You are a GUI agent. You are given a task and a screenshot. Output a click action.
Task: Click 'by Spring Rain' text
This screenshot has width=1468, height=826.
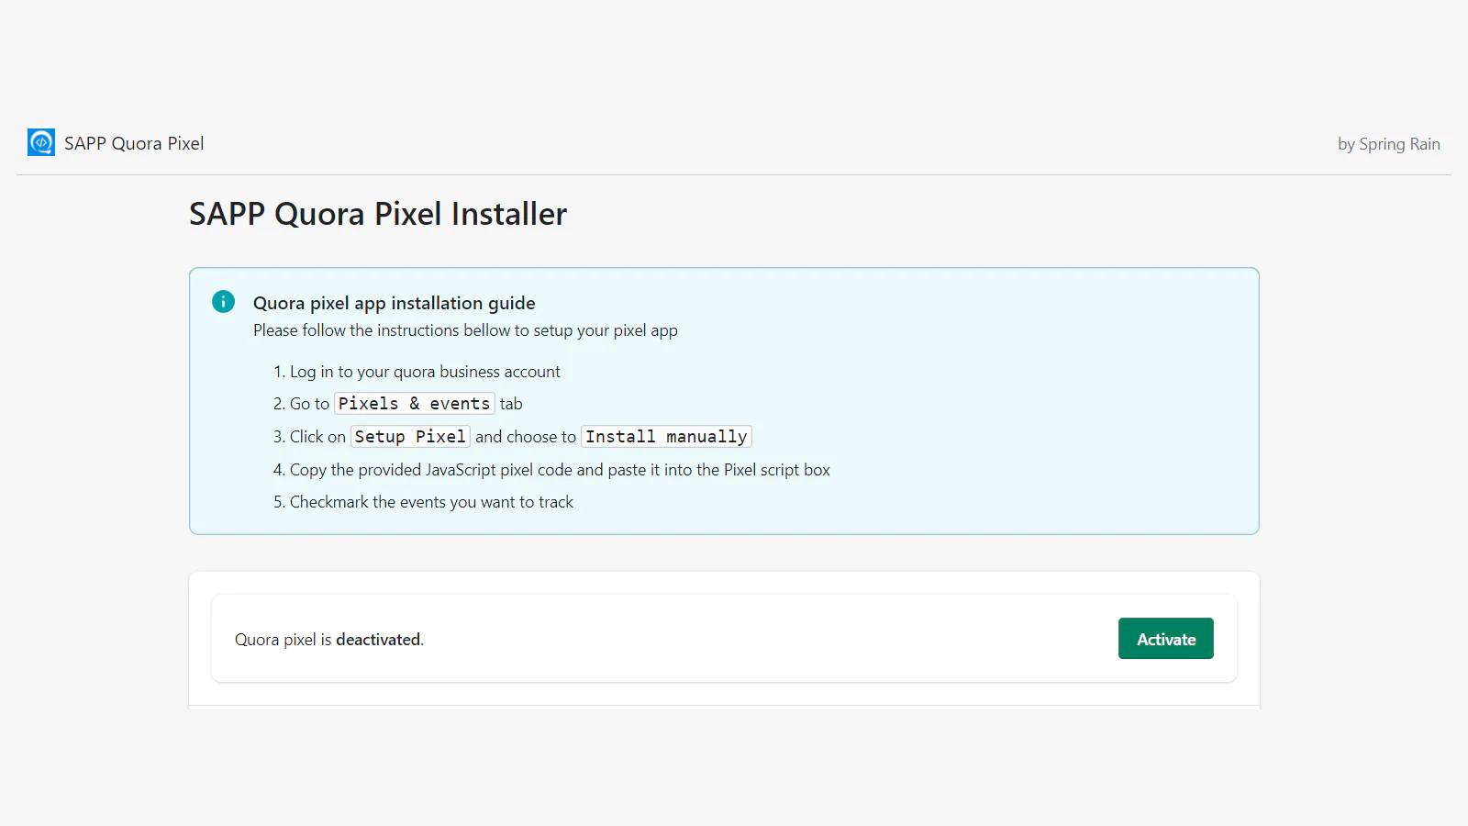coord(1388,144)
